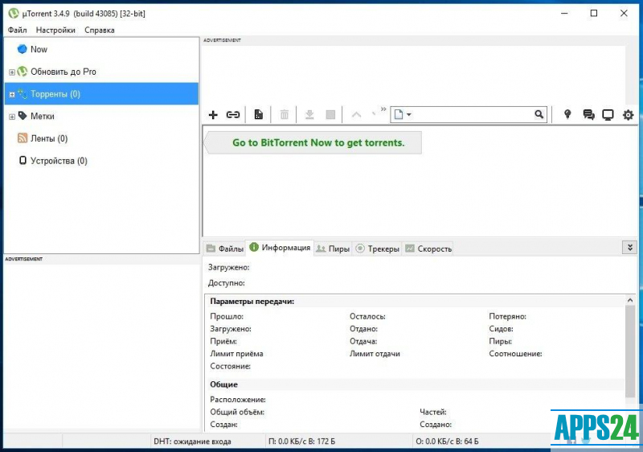This screenshot has width=643, height=452.
Task: Switch to the Пиры tab
Action: (333, 249)
